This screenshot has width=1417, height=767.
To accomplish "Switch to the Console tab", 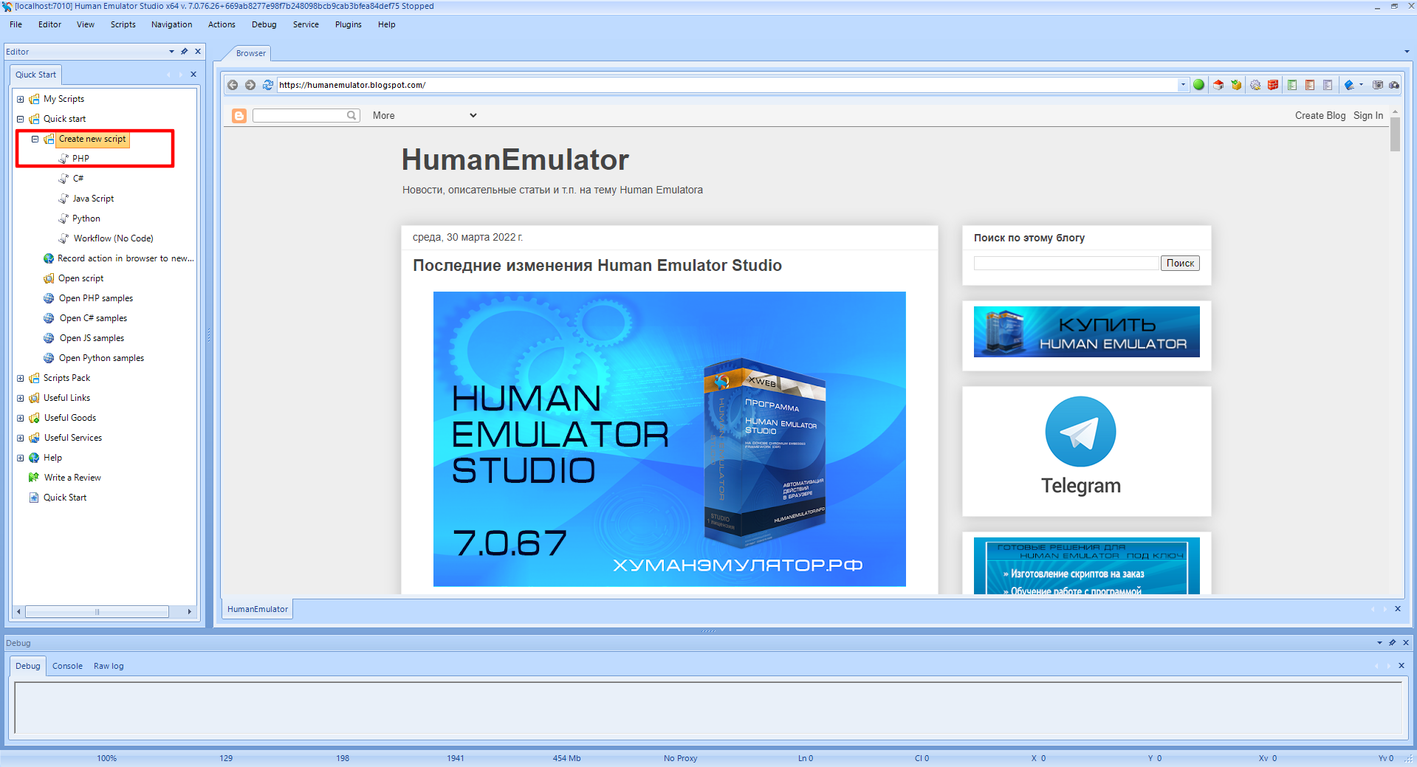I will 67,666.
